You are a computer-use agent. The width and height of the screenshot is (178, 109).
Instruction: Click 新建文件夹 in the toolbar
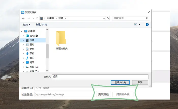tap(41, 24)
